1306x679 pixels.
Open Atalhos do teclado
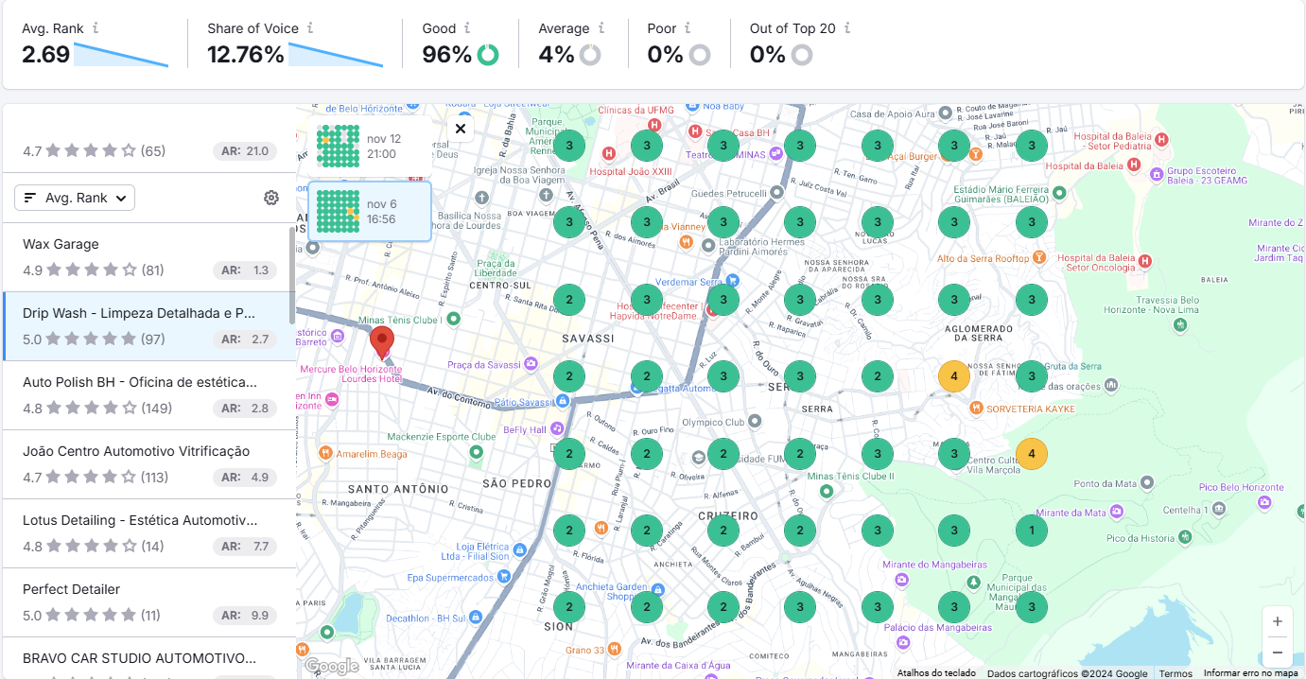[x=934, y=672]
